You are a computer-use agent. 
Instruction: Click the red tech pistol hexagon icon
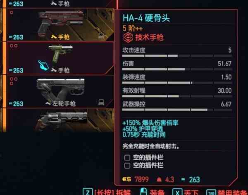128,38
